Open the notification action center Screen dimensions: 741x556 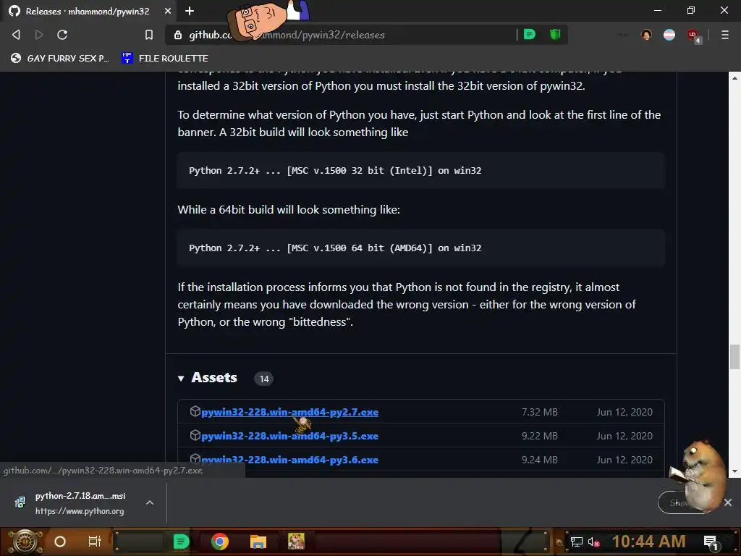(711, 542)
